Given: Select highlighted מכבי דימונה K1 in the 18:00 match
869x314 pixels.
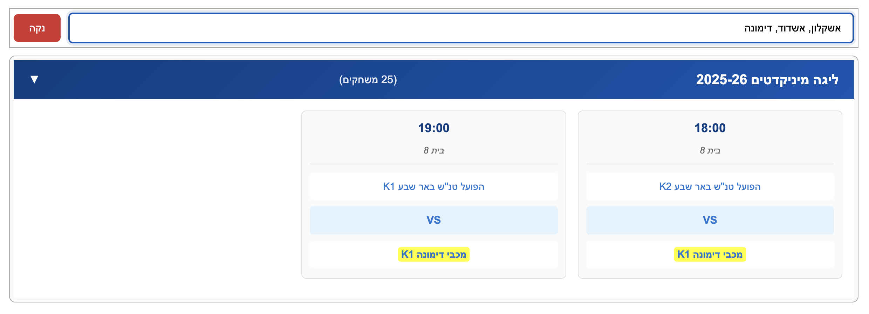Looking at the screenshot, I should [x=710, y=254].
